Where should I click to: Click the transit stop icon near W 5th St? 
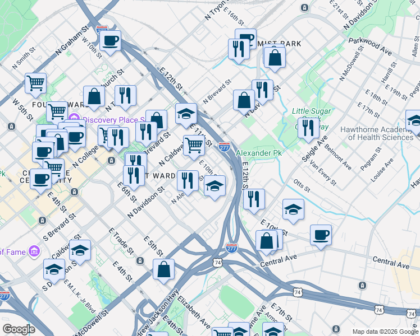click(x=11, y=126)
